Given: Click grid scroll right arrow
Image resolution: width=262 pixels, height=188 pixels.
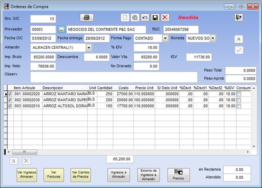Looking at the screenshot, I should [x=248, y=152].
